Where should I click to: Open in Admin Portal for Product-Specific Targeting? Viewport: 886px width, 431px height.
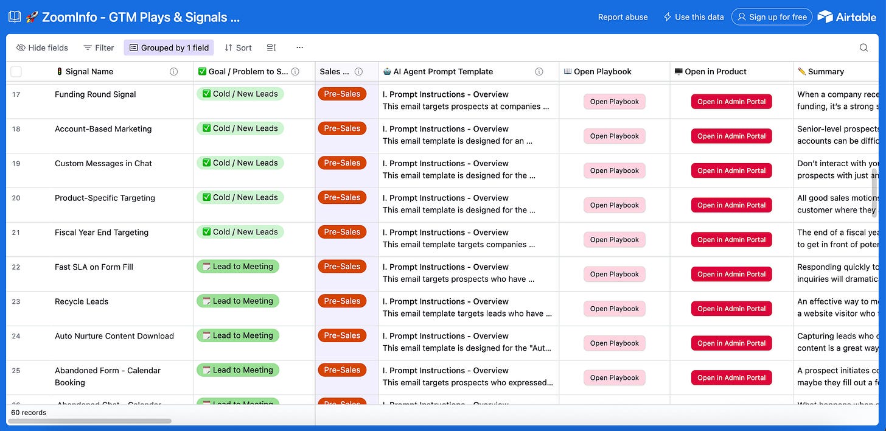click(x=731, y=205)
